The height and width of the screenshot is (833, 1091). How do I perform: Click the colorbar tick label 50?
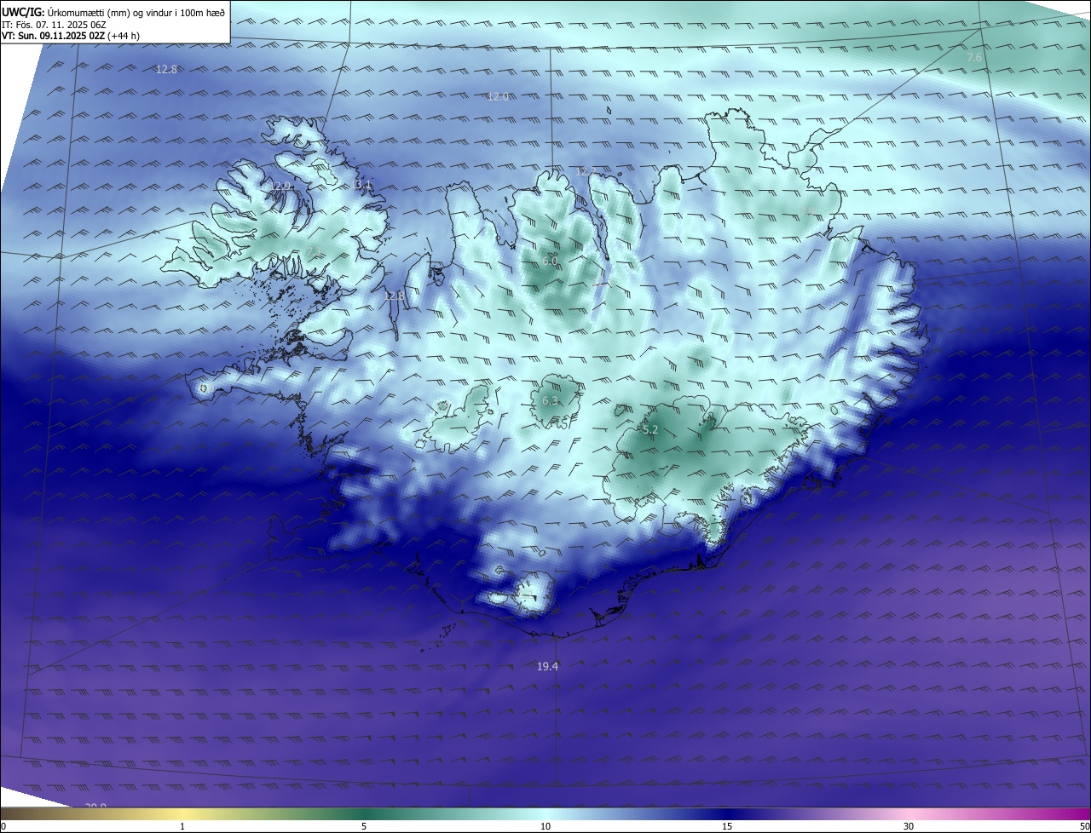click(1085, 826)
